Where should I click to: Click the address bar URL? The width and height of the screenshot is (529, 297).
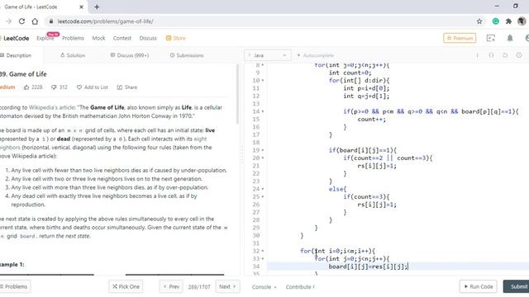click(105, 21)
